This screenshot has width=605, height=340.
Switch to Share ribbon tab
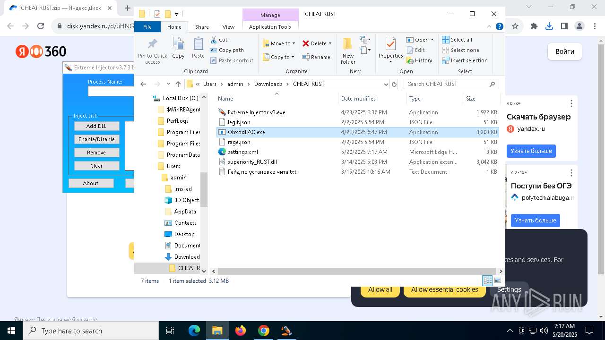coord(202,27)
